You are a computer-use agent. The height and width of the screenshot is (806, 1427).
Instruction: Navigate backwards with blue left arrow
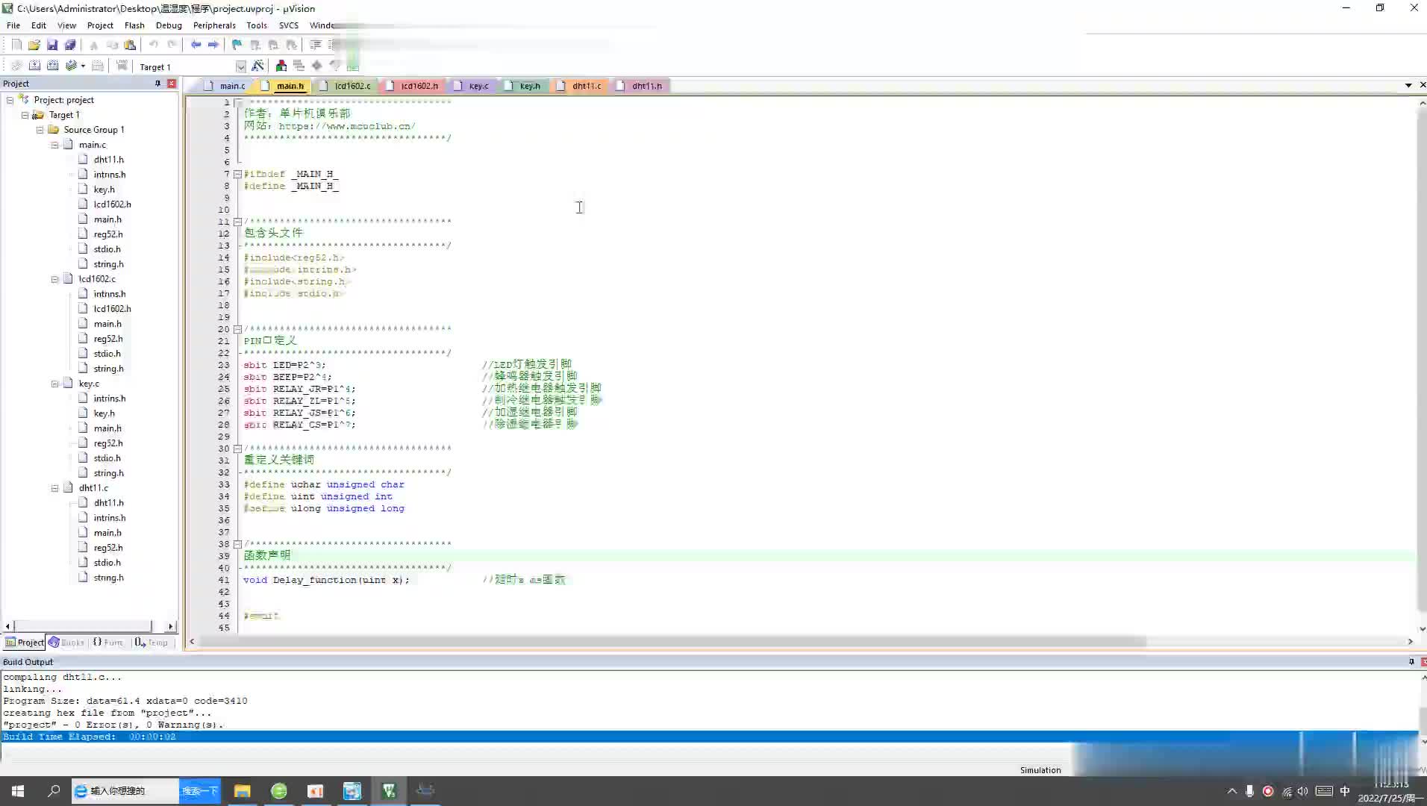tap(196, 45)
